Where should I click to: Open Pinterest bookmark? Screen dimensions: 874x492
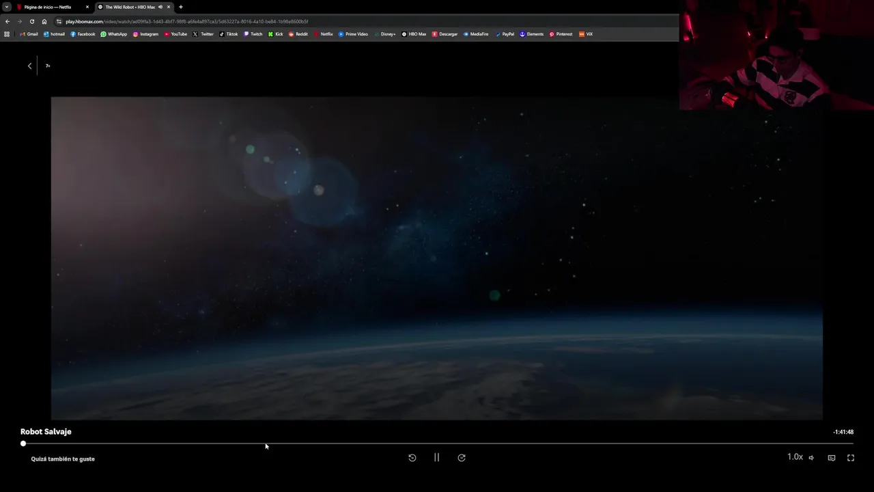click(x=561, y=34)
